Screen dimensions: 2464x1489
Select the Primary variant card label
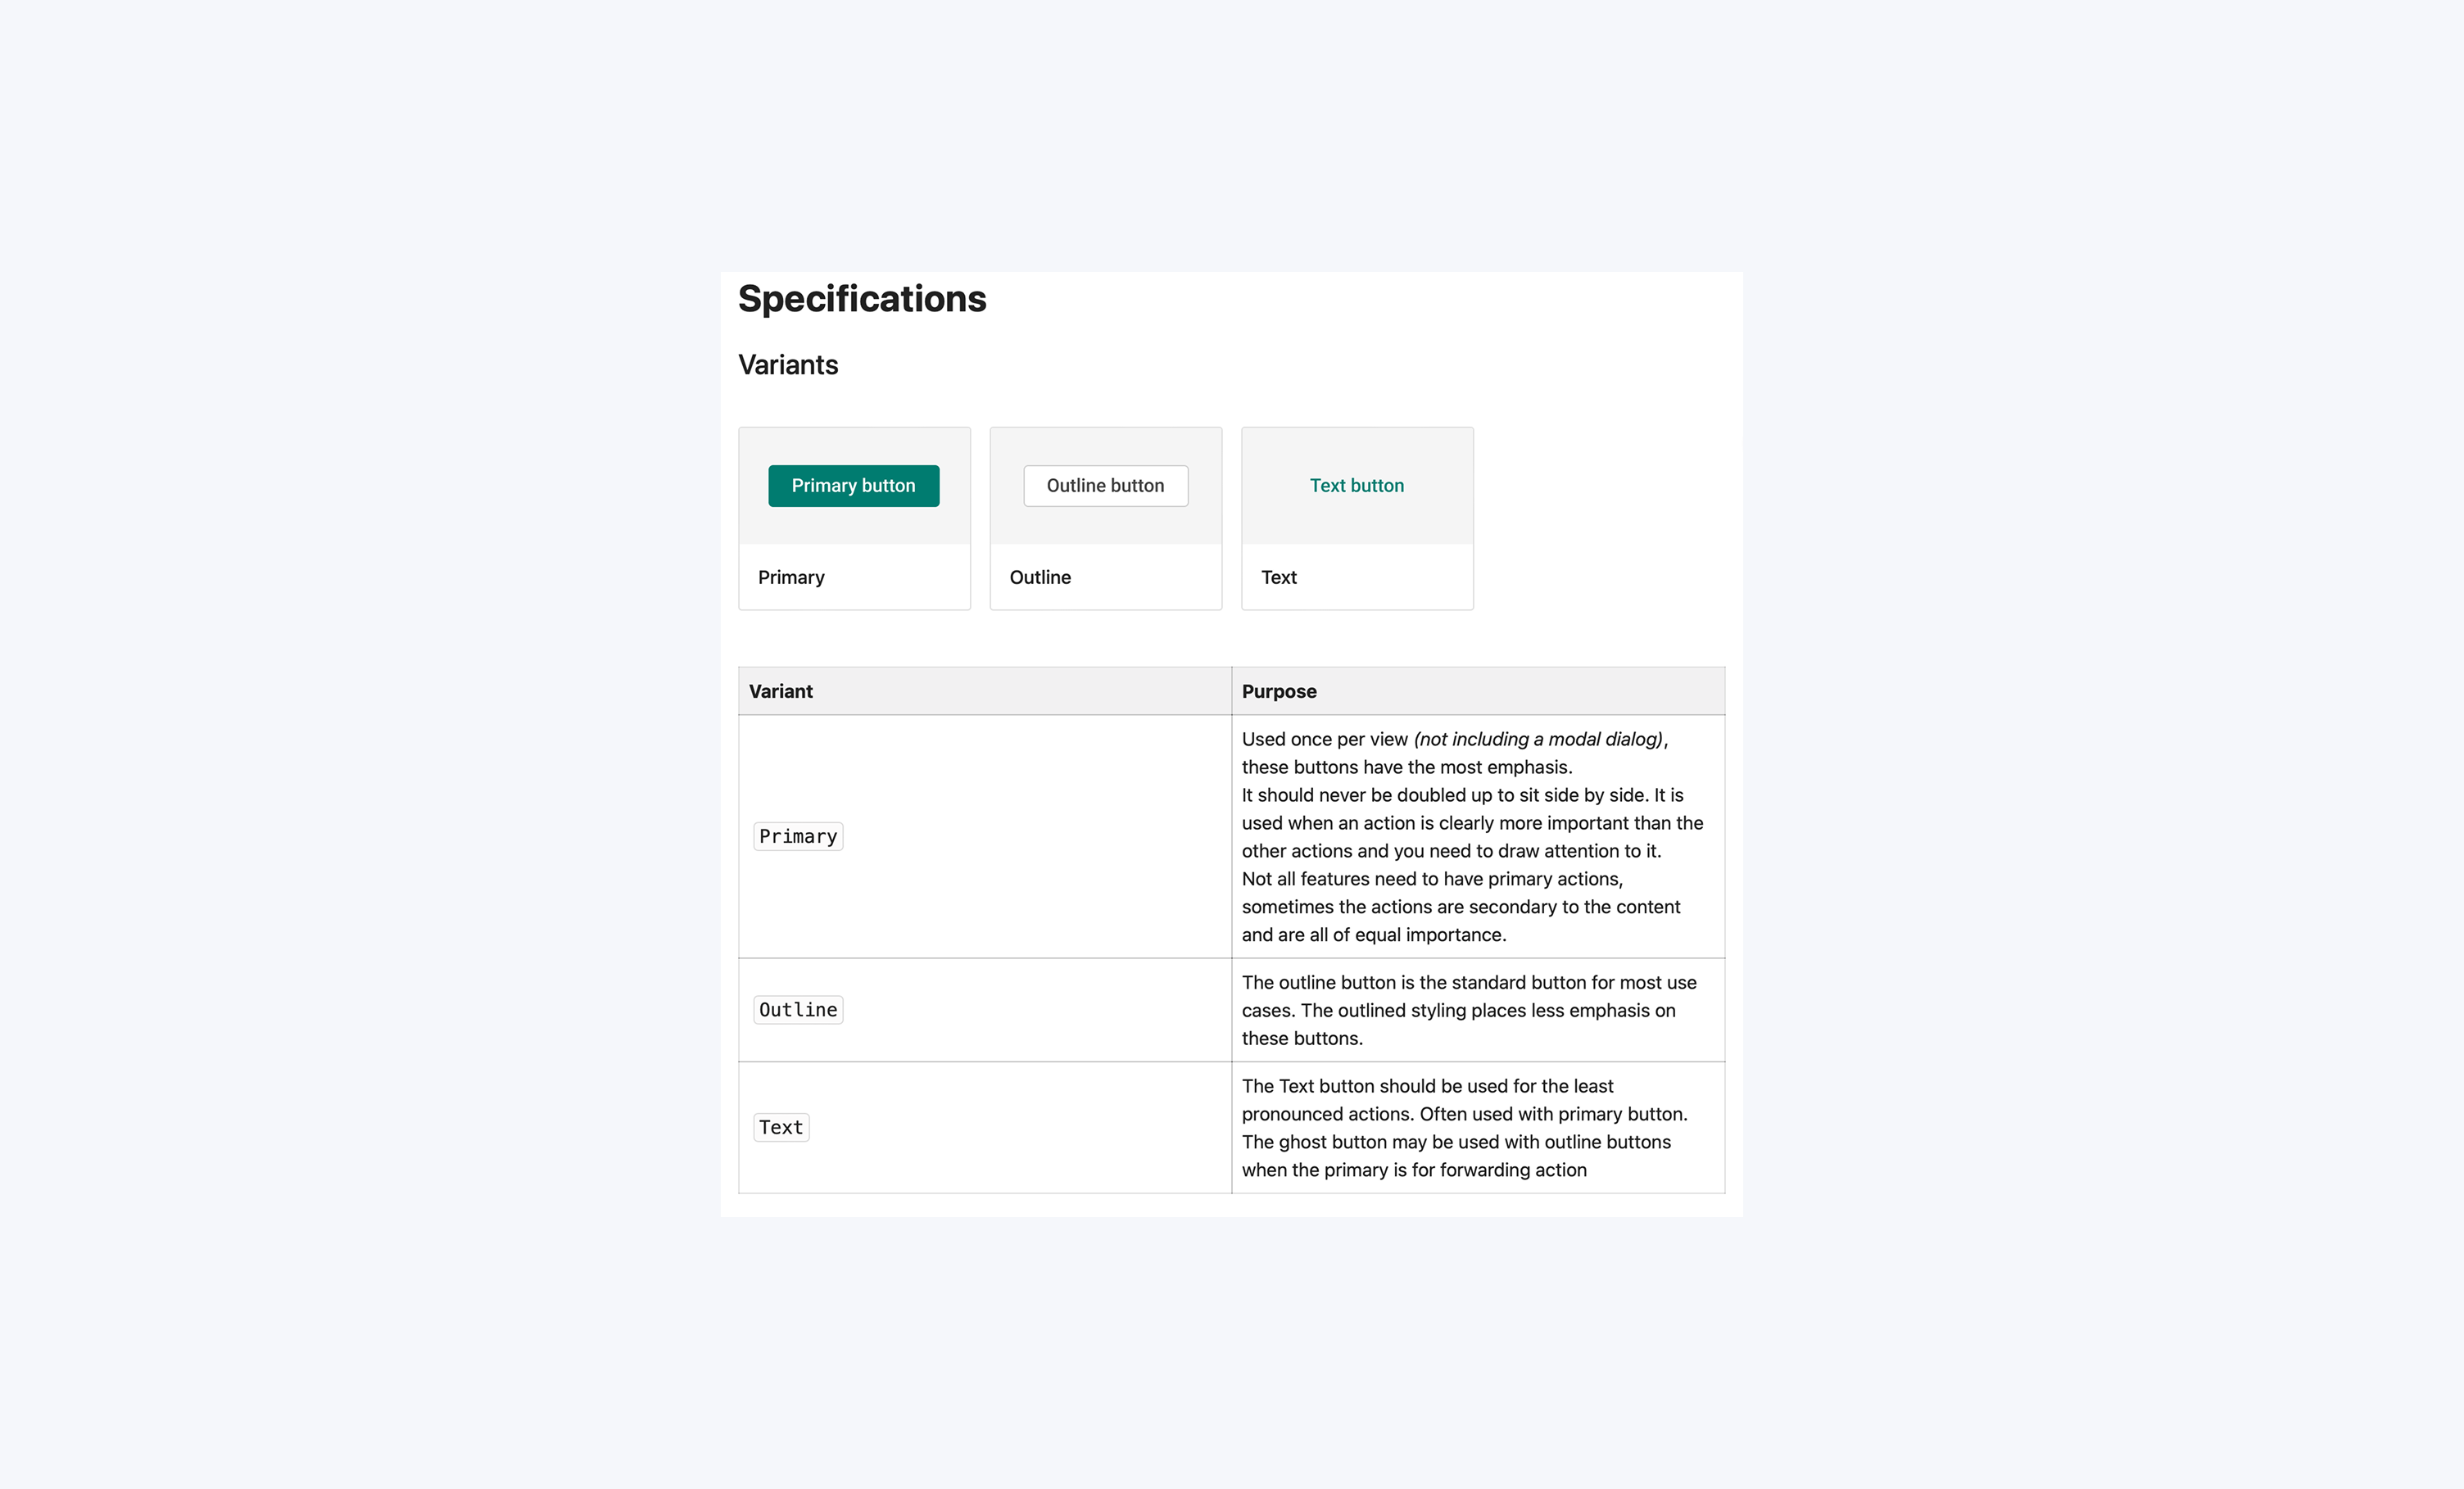pos(791,577)
